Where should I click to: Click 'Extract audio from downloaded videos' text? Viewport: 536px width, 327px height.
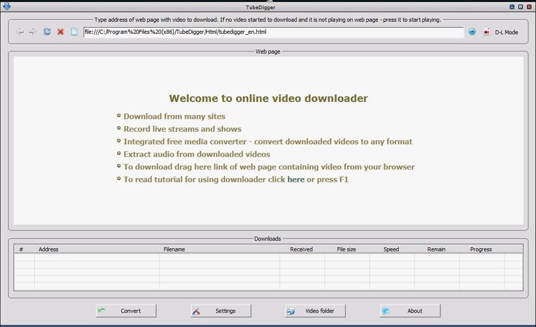197,154
